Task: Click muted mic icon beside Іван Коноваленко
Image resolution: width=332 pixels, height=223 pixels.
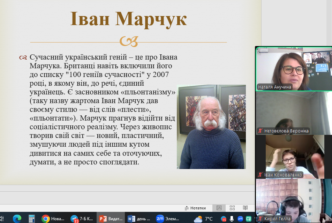Action: [260, 175]
